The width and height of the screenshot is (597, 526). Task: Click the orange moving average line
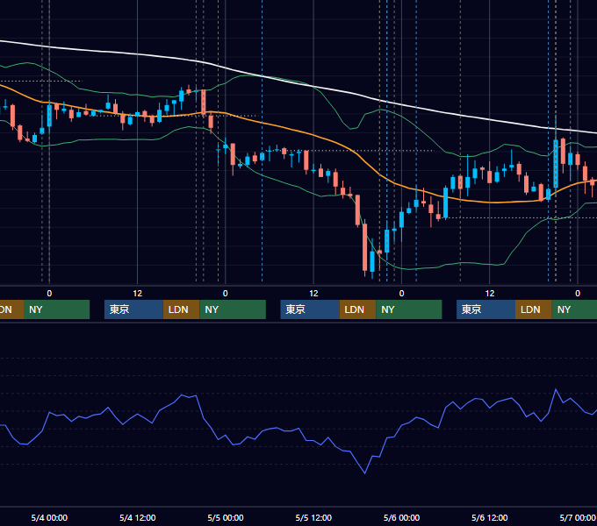313,134
